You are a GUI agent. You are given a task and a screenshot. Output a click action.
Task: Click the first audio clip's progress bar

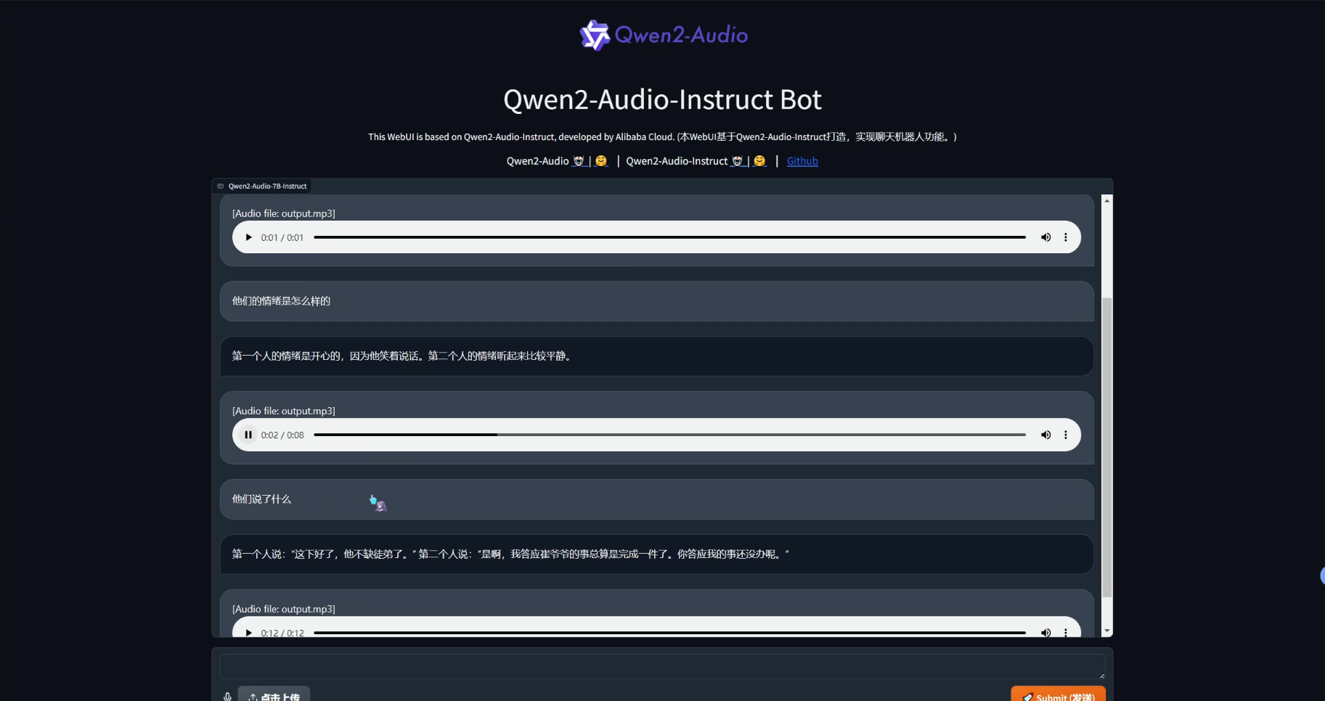click(x=669, y=237)
